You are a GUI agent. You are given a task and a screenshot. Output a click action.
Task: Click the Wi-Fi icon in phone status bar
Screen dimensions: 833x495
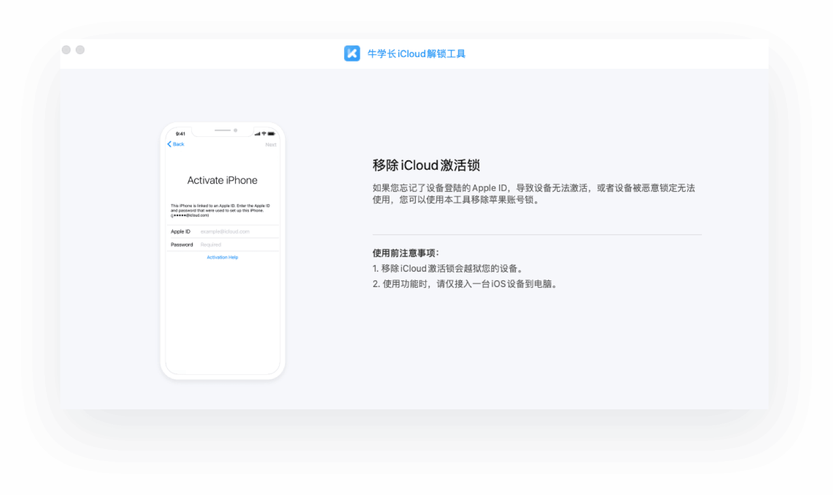tap(264, 134)
